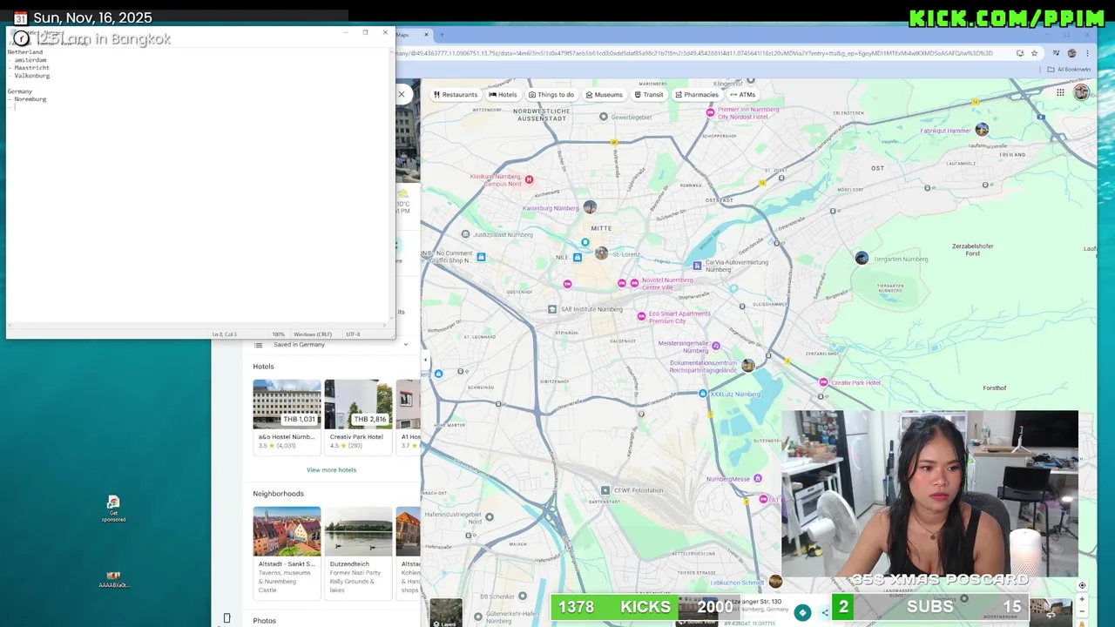Click the Lebkuchen-Schmidt marker

point(775,582)
